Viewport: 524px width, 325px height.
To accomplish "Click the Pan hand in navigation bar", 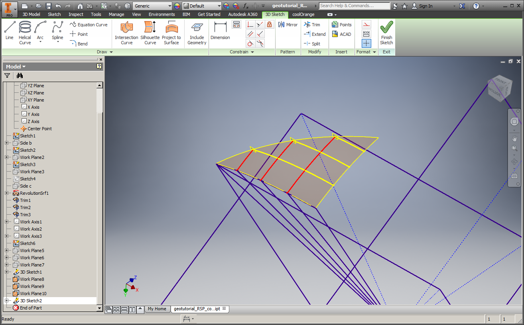I will tap(514, 139).
